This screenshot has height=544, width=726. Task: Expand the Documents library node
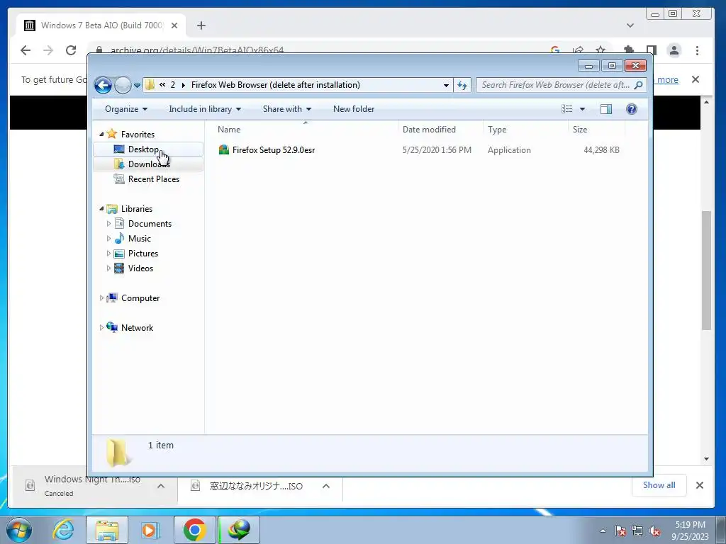[x=108, y=223]
